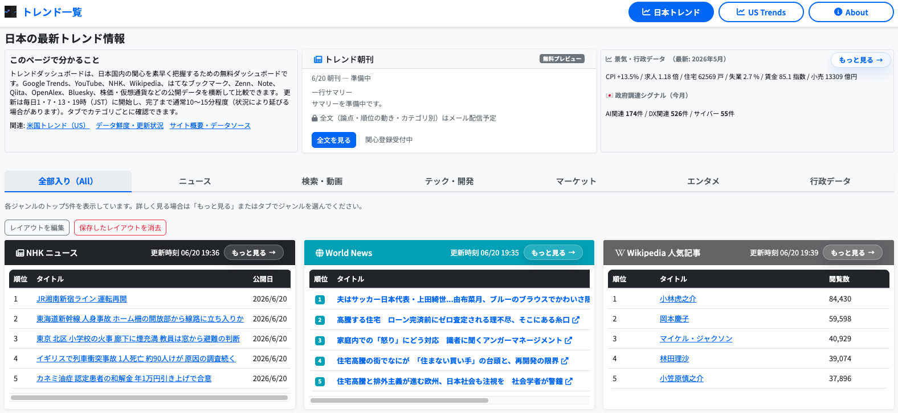The image size is (898, 413).
Task: Open Wikipedia article 林田理沙
Action: (x=675, y=359)
